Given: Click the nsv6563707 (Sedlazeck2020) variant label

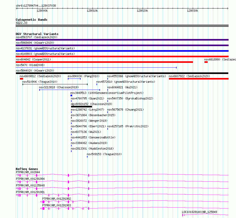Looking at the screenshot, I should pos(37,37).
